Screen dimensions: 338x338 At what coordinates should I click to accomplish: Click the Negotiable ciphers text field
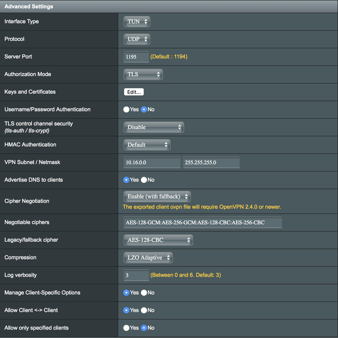202,222
